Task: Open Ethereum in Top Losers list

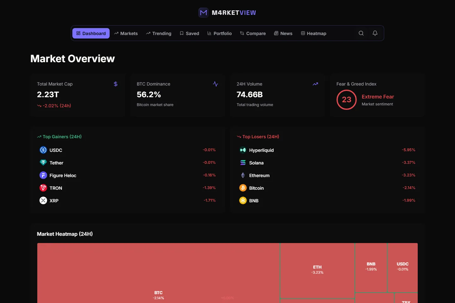Action: click(327, 175)
